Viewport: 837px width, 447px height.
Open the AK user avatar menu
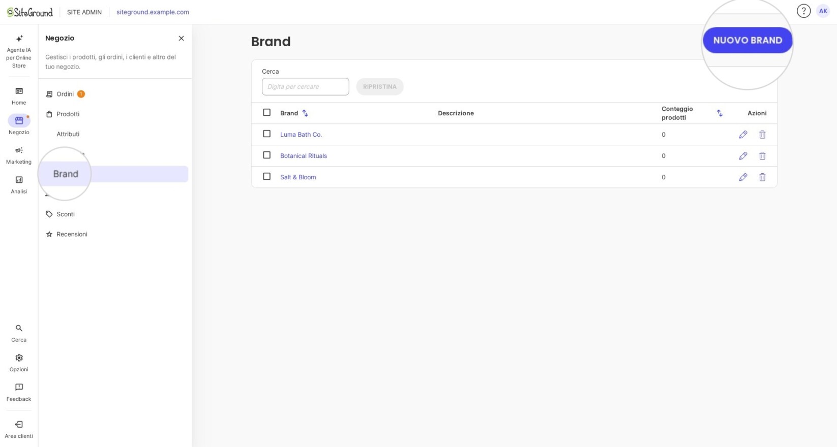[x=823, y=11]
